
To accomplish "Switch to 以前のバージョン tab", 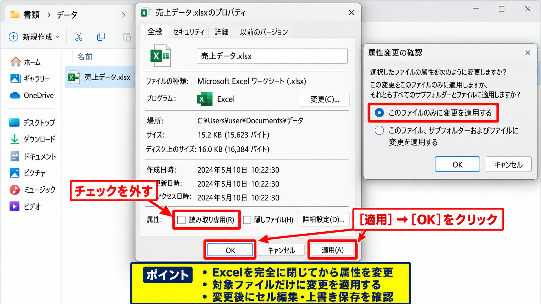I will tap(264, 32).
